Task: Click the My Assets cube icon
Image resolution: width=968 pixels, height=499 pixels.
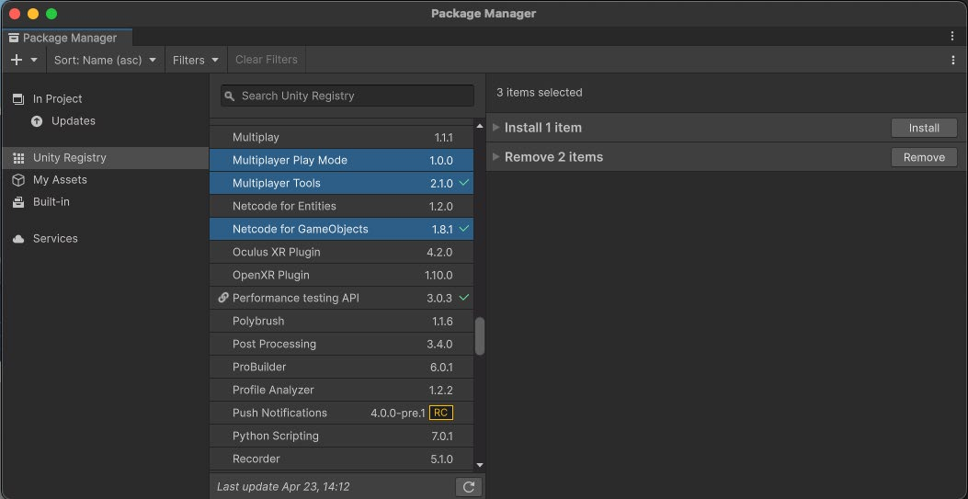Action: [x=18, y=180]
